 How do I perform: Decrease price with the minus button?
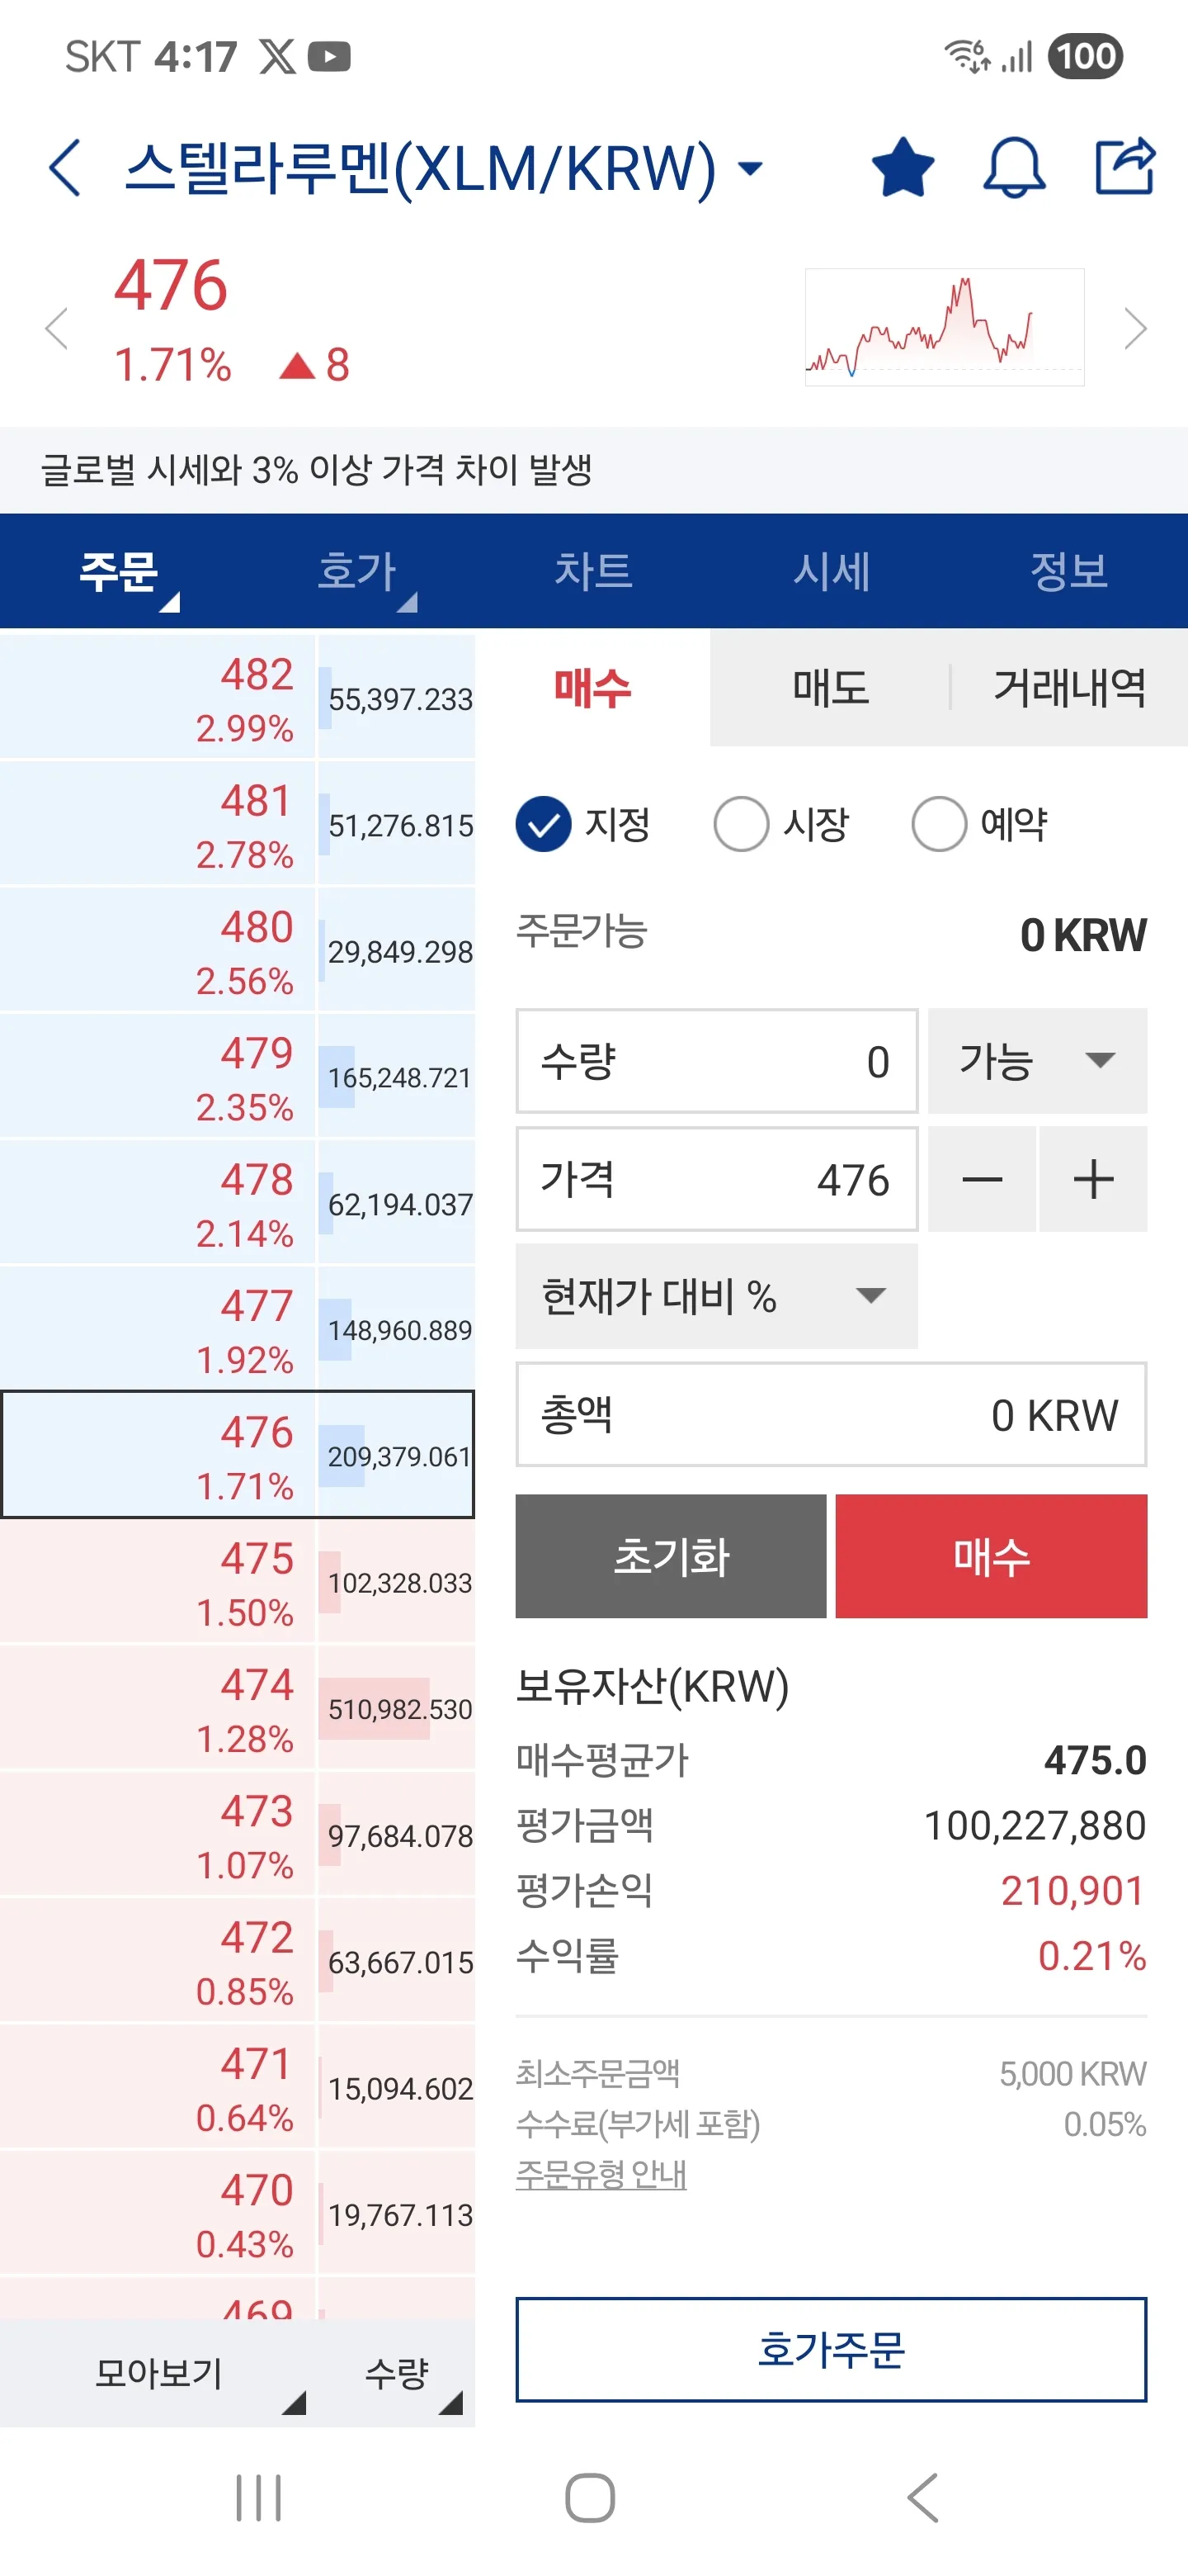[x=981, y=1179]
